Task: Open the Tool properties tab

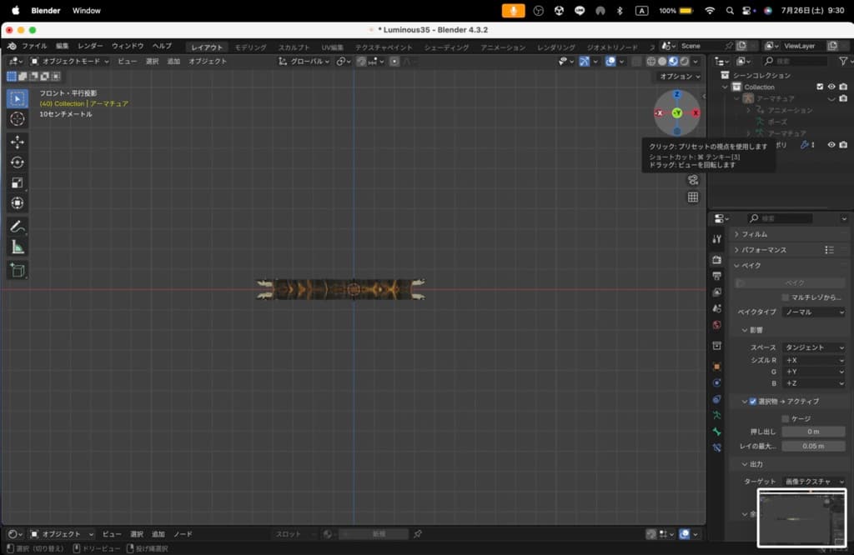Action: [716, 238]
